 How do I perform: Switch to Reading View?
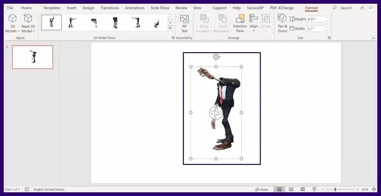(x=303, y=189)
